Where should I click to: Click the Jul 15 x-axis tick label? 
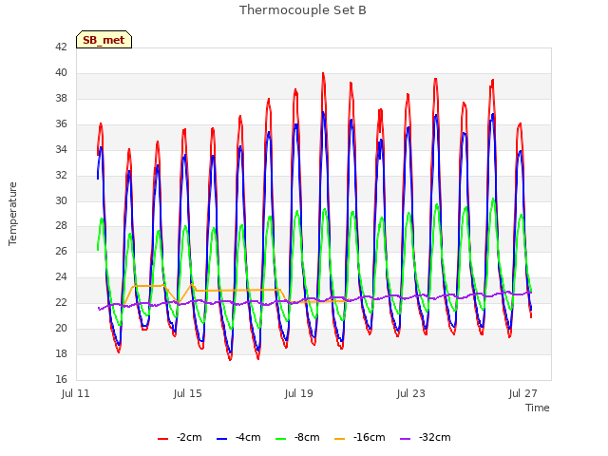[x=188, y=393]
